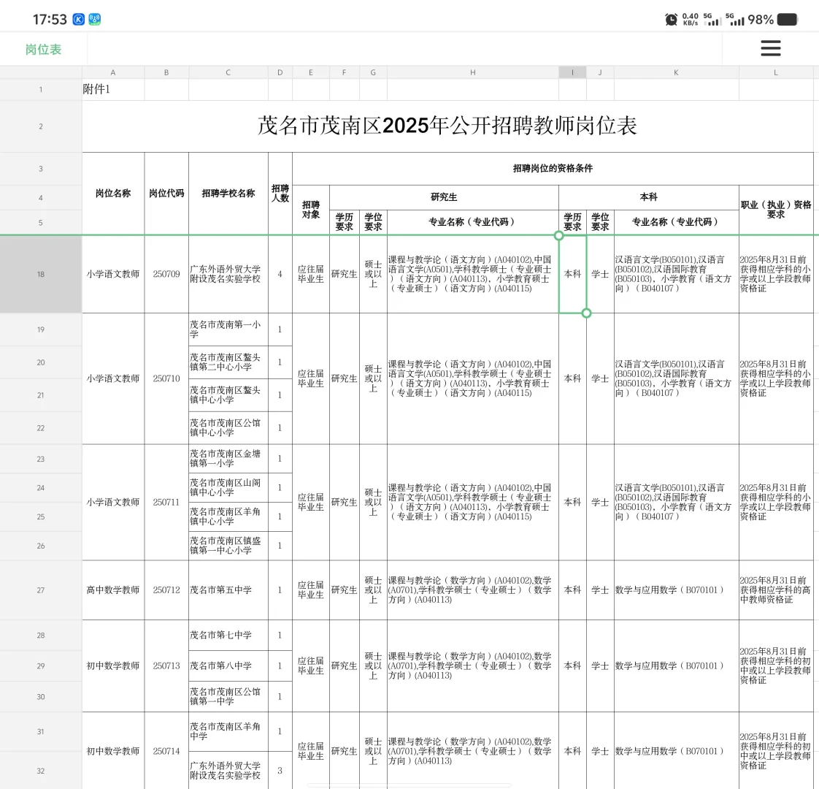Click header cell 招聘人数
The width and height of the screenshot is (819, 789).
pyautogui.click(x=280, y=194)
